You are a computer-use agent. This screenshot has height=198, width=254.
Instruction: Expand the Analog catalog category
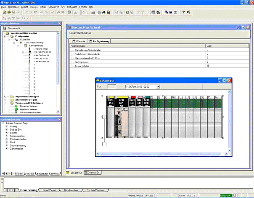(x=7, y=126)
